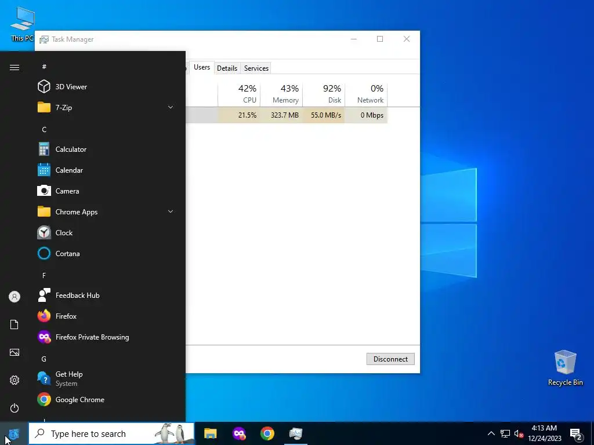This screenshot has height=445, width=594.
Task: Open the user account icon in Start sidebar
Action: coord(15,297)
